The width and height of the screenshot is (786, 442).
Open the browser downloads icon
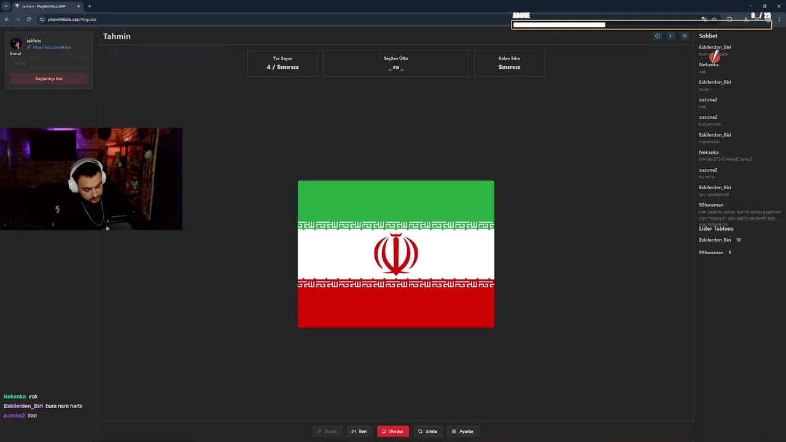(x=745, y=19)
